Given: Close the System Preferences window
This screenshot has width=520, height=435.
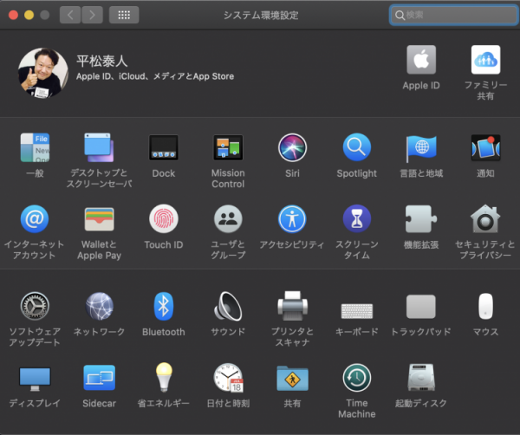Looking at the screenshot, I should (x=13, y=15).
